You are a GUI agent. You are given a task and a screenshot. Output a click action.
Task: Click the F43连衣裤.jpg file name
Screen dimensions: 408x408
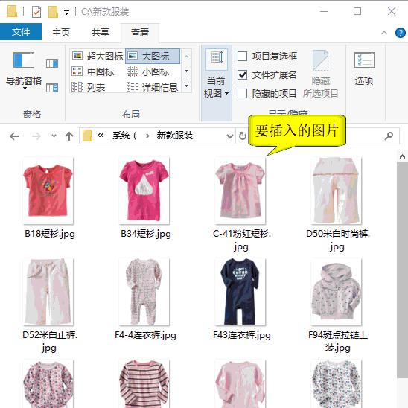pos(242,335)
